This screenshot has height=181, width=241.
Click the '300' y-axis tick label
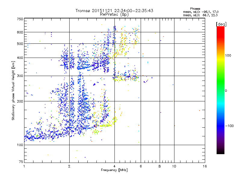[20, 76]
